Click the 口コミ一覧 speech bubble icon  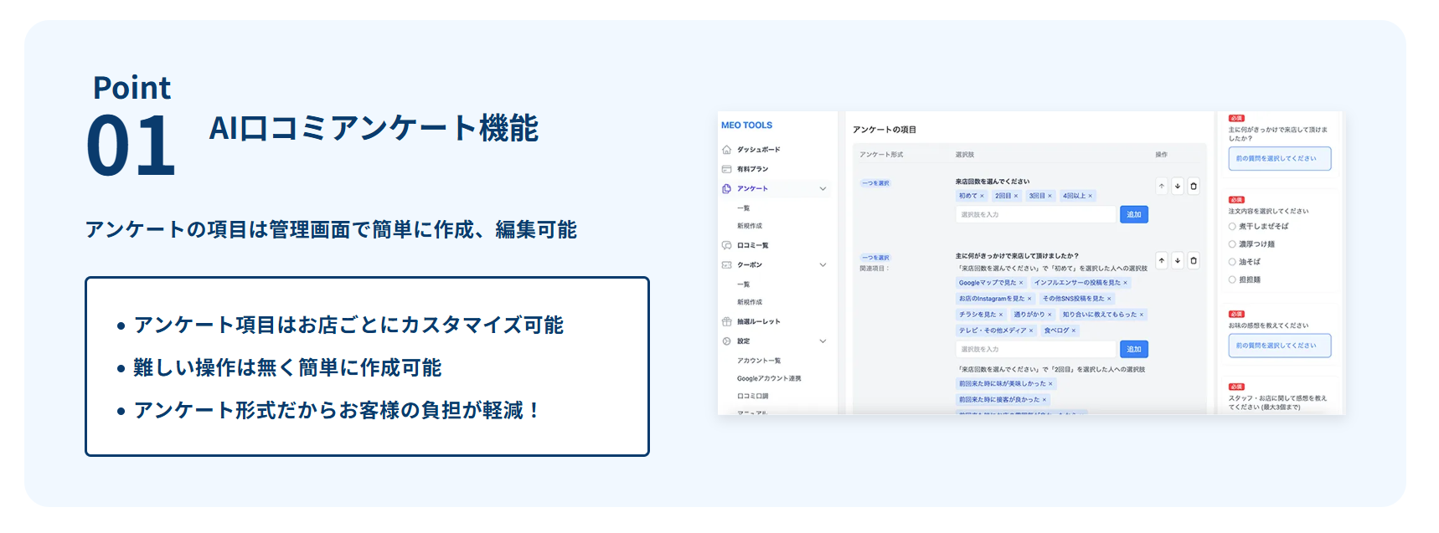(726, 245)
